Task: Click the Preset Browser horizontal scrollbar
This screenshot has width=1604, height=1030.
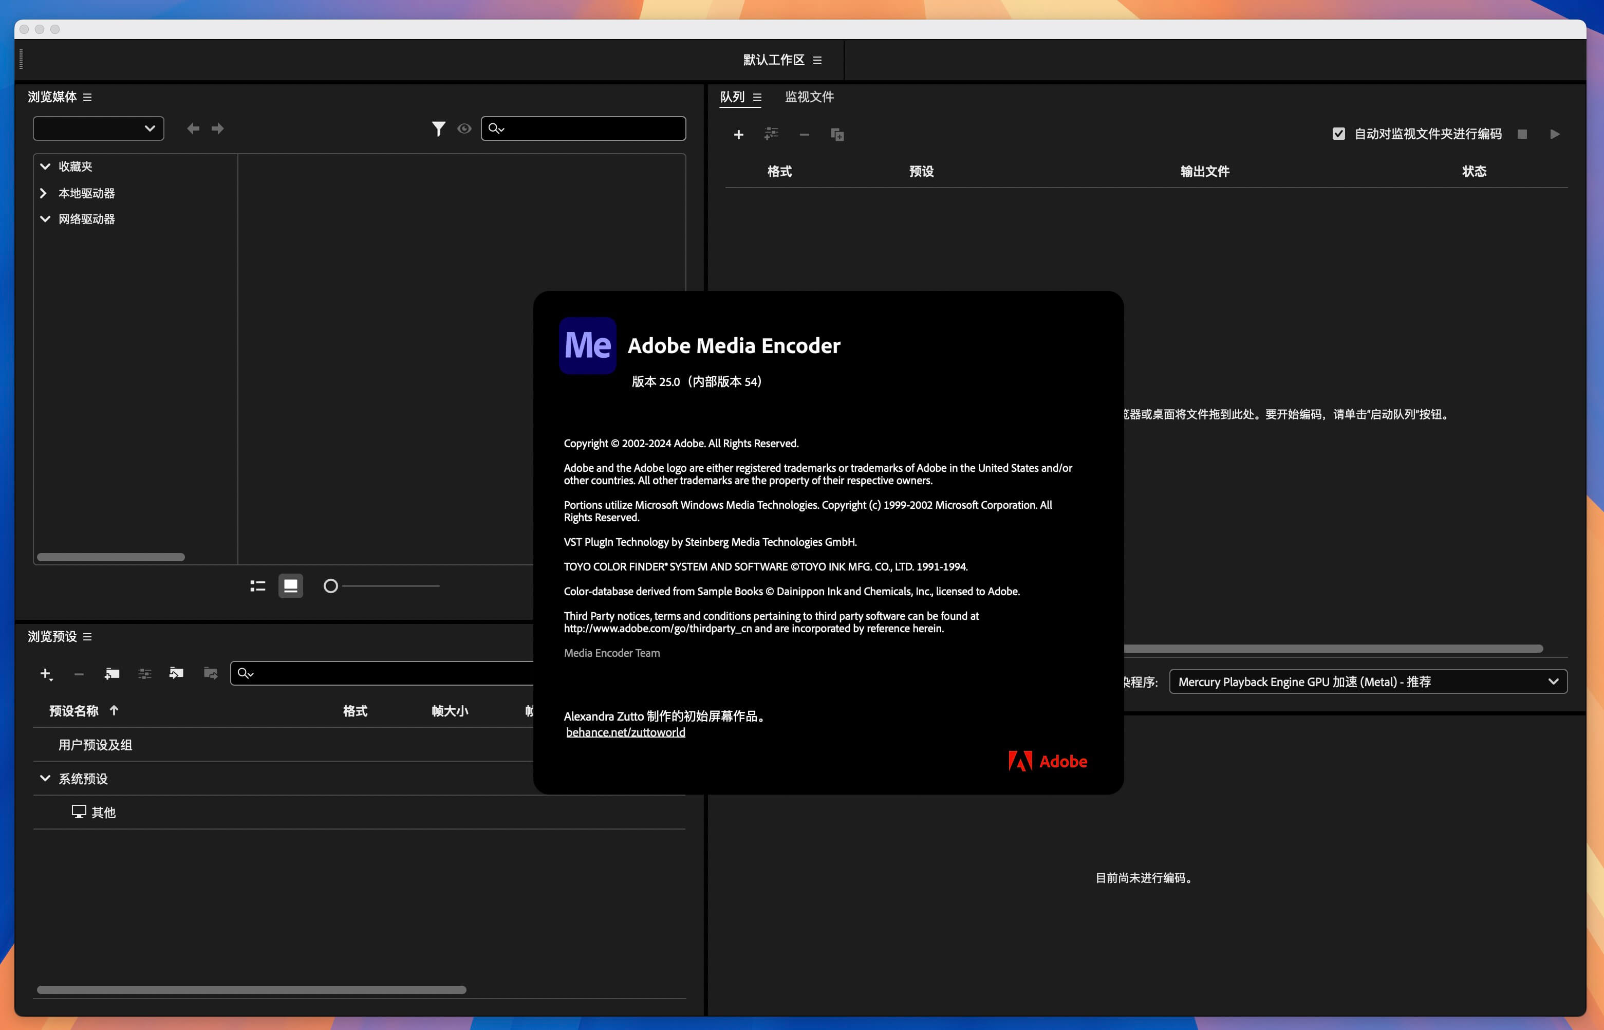Action: tap(251, 990)
